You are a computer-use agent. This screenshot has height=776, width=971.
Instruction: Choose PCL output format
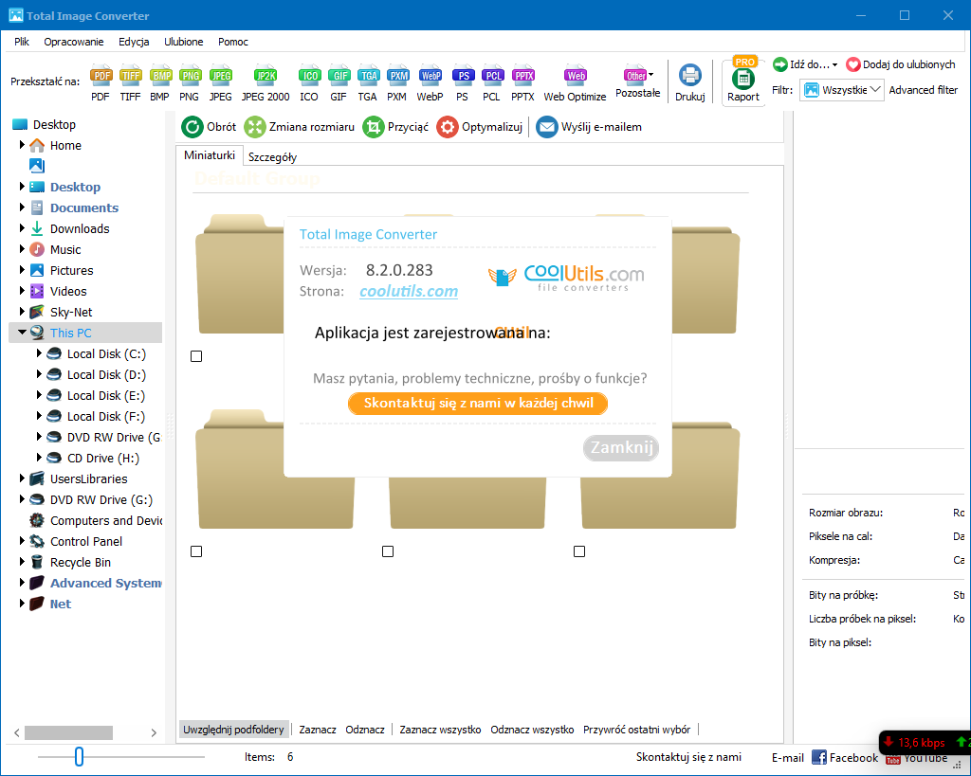click(x=492, y=82)
